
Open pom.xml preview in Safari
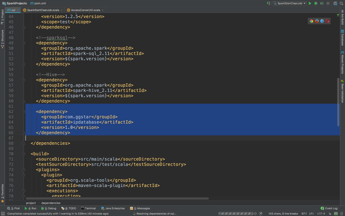[x=322, y=21]
